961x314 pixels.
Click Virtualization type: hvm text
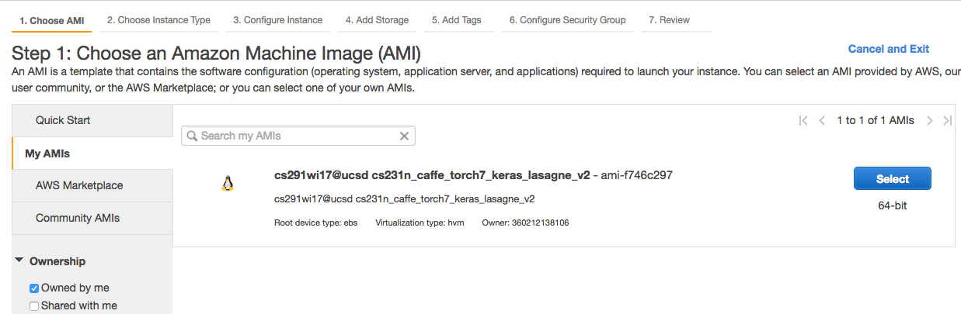tap(420, 223)
